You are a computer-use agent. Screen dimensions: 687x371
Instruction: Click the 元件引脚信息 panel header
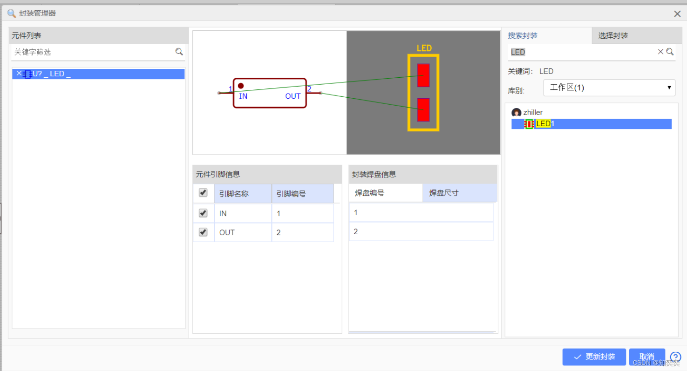click(267, 174)
